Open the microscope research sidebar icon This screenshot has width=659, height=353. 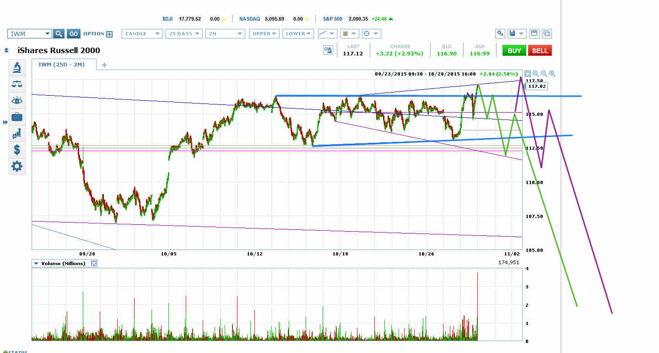tap(17, 68)
